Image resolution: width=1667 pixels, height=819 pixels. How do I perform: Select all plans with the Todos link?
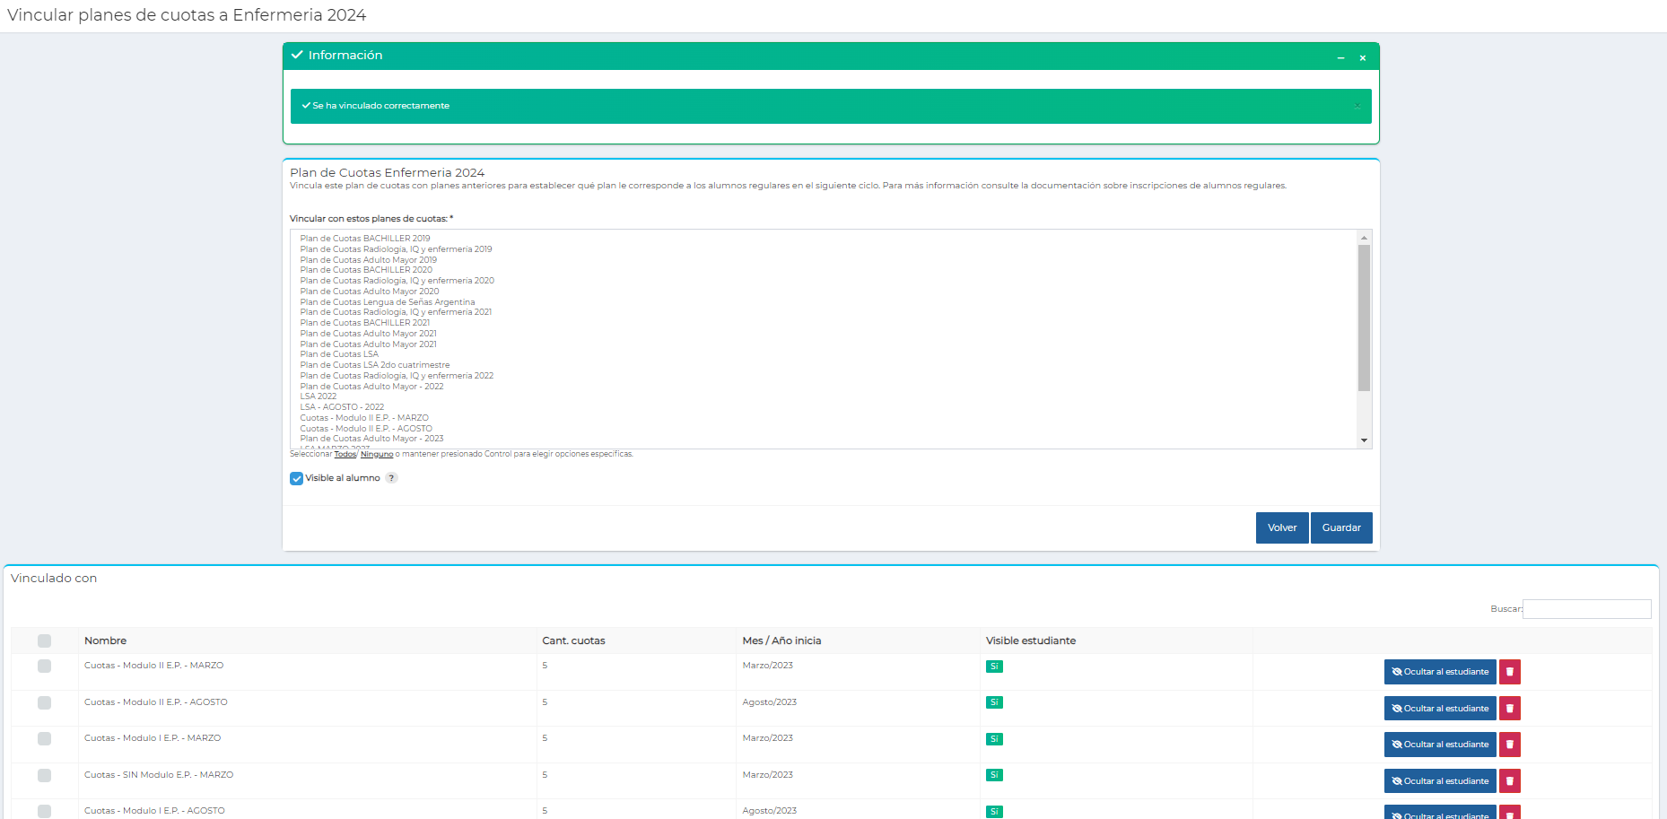(x=345, y=454)
